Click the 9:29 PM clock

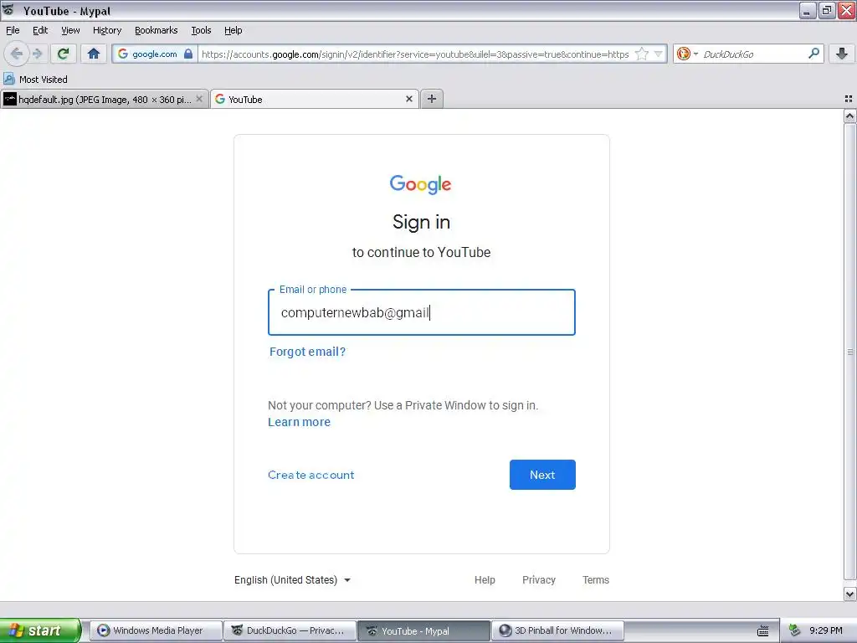[x=826, y=630]
